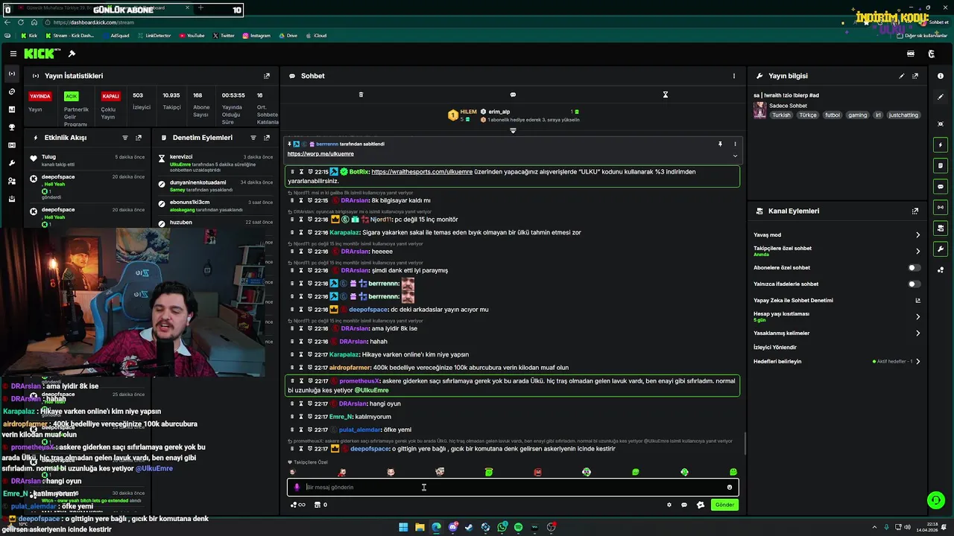Delete the DRArslan '8k bilgisayar kaldı mı' message
The height and width of the screenshot is (536, 954).
click(x=291, y=200)
